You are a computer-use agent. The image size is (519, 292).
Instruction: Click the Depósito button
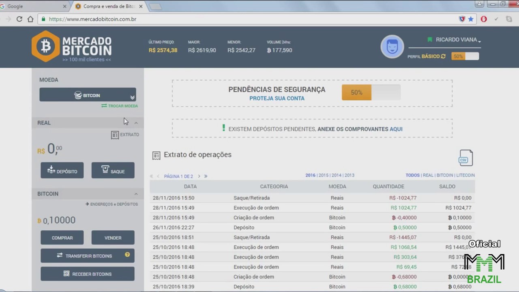pos(62,170)
